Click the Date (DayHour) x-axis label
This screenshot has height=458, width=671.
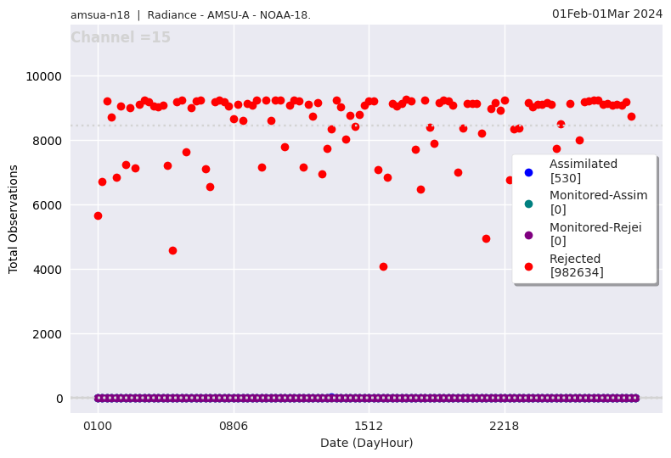click(x=366, y=443)
